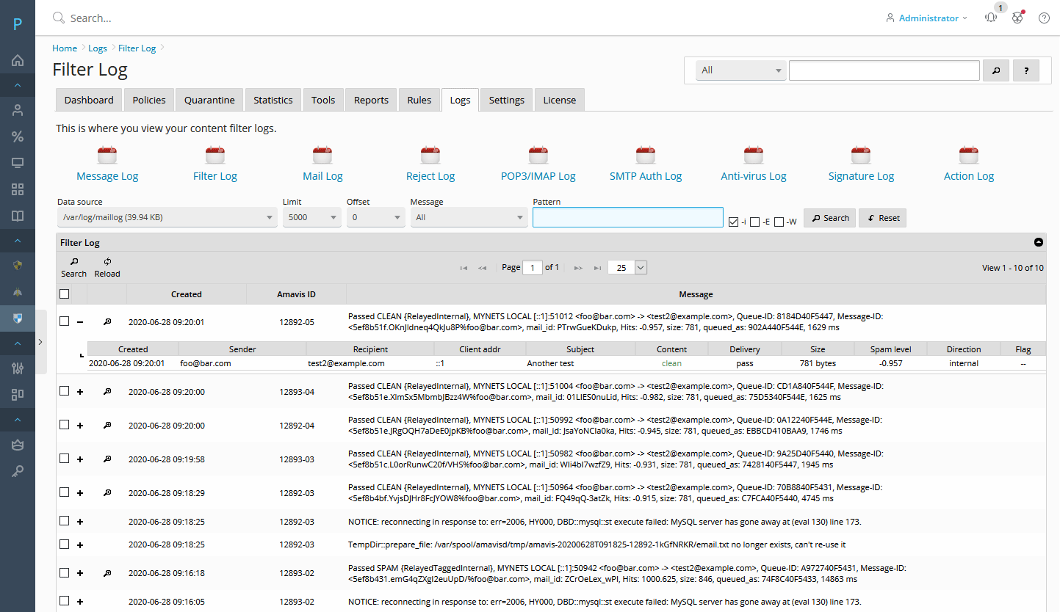
Task: Click the Reset button
Action: pos(882,217)
